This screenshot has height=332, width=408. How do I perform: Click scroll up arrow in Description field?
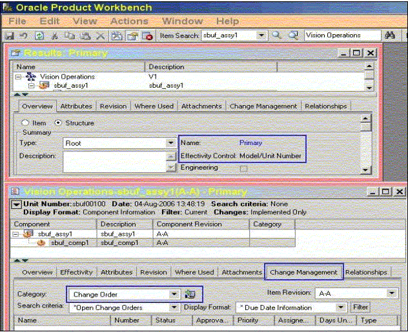(170, 156)
